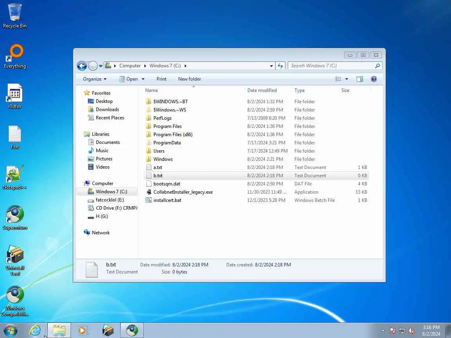Sort by the Size column header
The image size is (451, 338).
355,90
